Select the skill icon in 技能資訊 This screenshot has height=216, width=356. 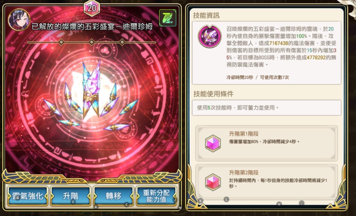(x=210, y=36)
